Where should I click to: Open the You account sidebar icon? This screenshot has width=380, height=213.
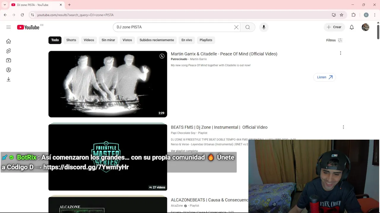coord(9,70)
